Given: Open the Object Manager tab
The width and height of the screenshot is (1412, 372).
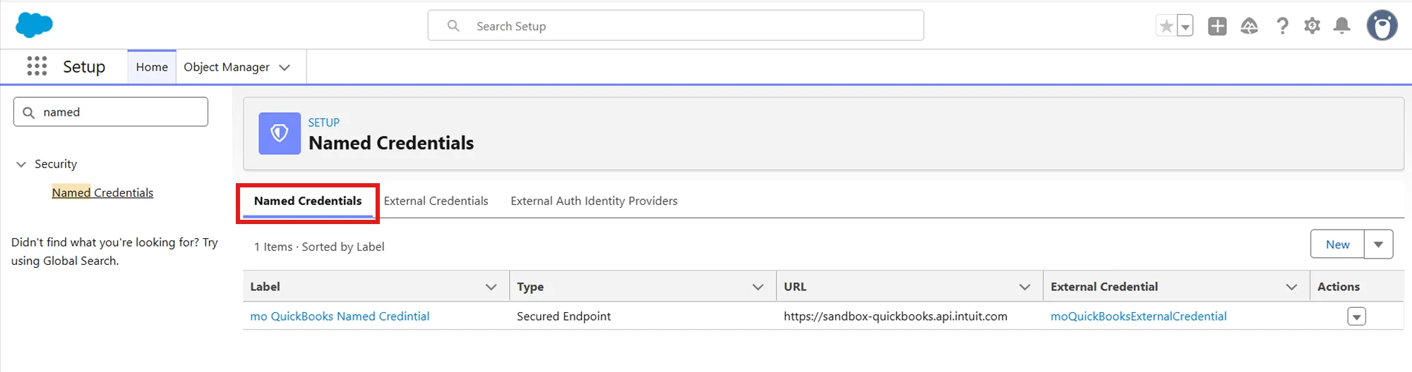Looking at the screenshot, I should point(227,67).
